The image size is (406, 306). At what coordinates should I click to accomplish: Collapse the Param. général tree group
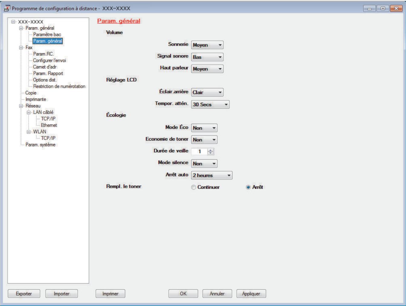(x=21, y=28)
